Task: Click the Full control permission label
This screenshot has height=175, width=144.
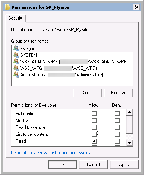Action: pos(26,114)
